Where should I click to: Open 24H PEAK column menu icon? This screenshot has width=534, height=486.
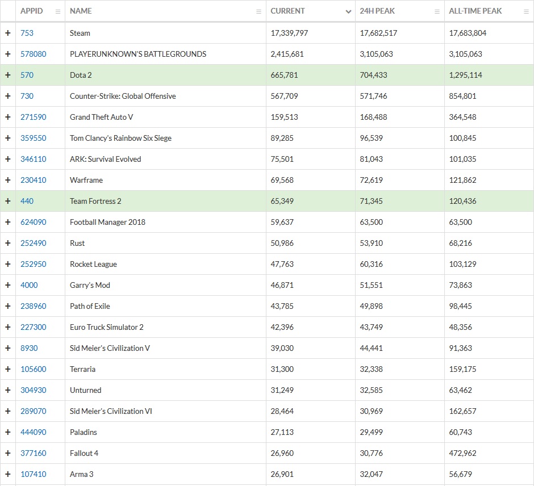[x=437, y=11]
